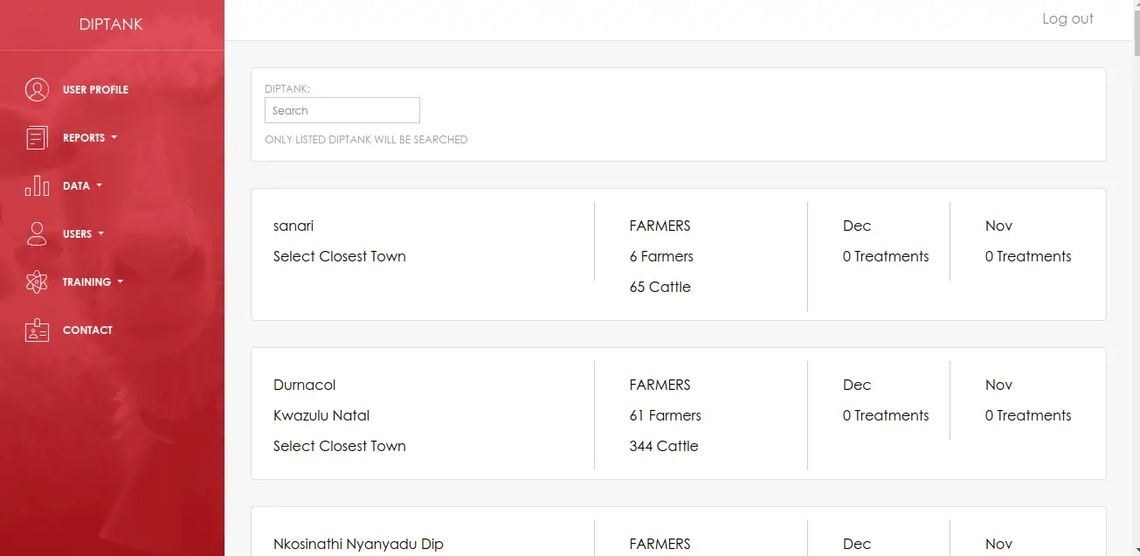The image size is (1140, 556).
Task: Focus the Diptank search field
Action: coord(342,110)
